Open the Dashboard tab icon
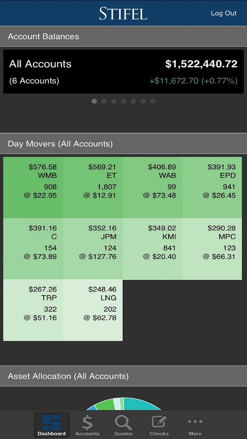This screenshot has height=439, width=247. coord(51,422)
